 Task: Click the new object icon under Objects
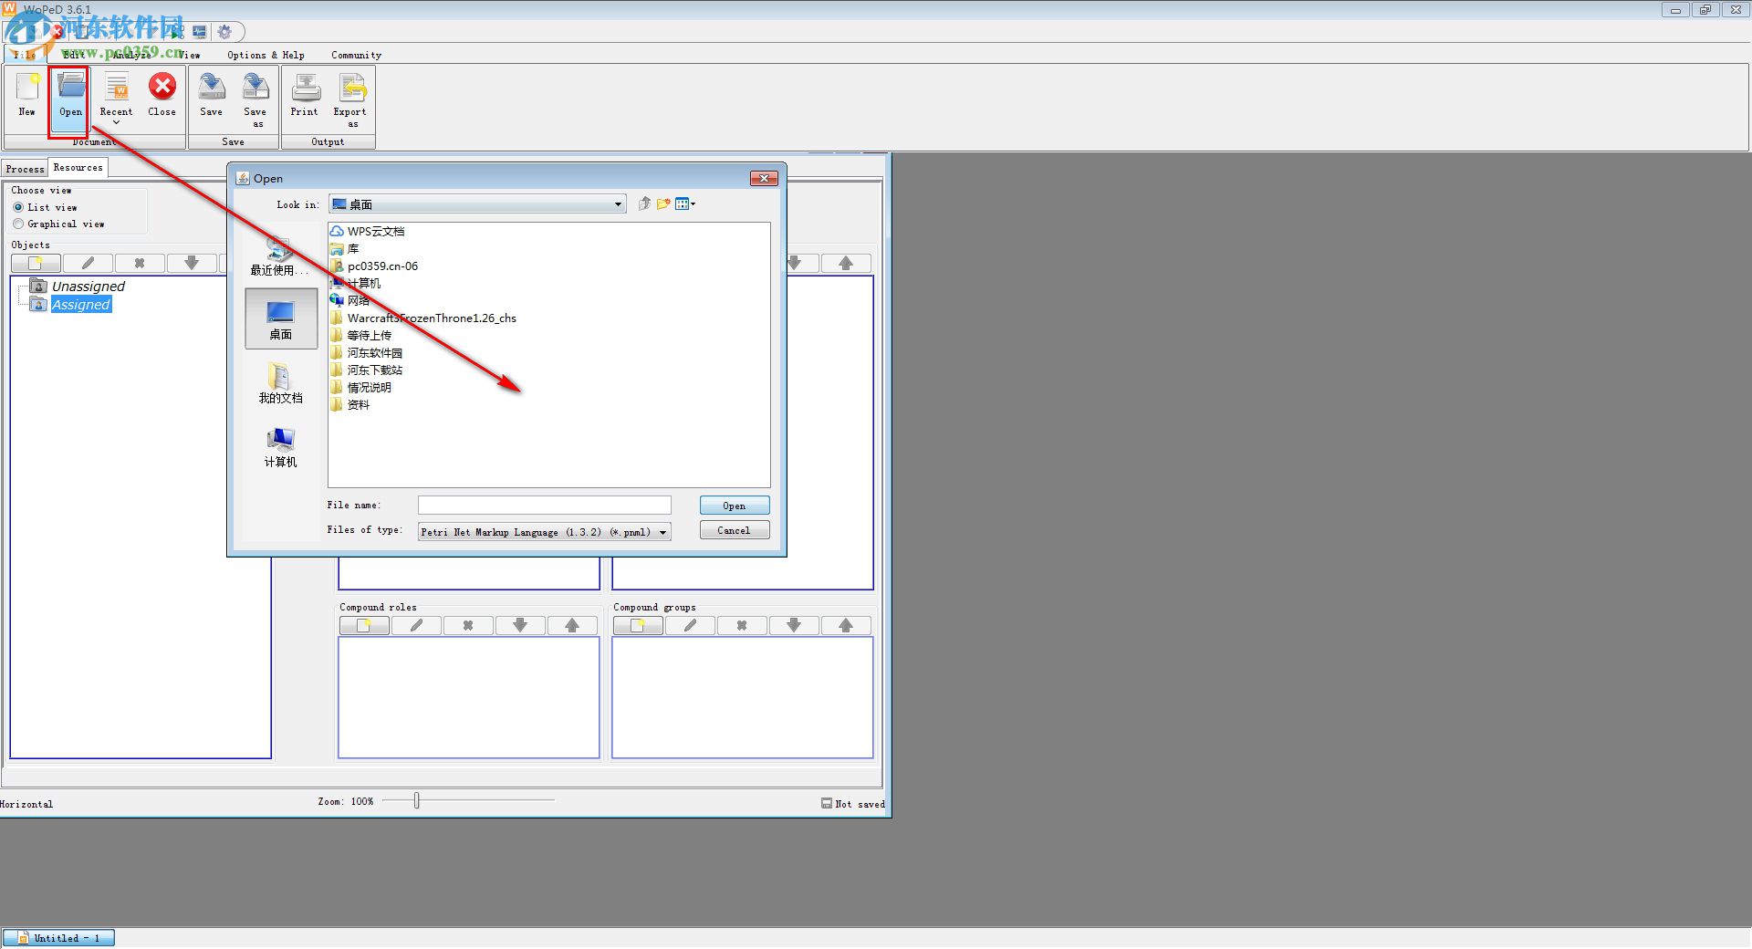coord(36,263)
